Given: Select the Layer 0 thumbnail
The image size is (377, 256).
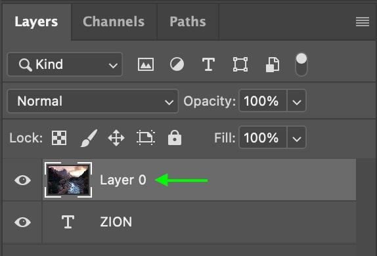Looking at the screenshot, I should click(x=68, y=180).
